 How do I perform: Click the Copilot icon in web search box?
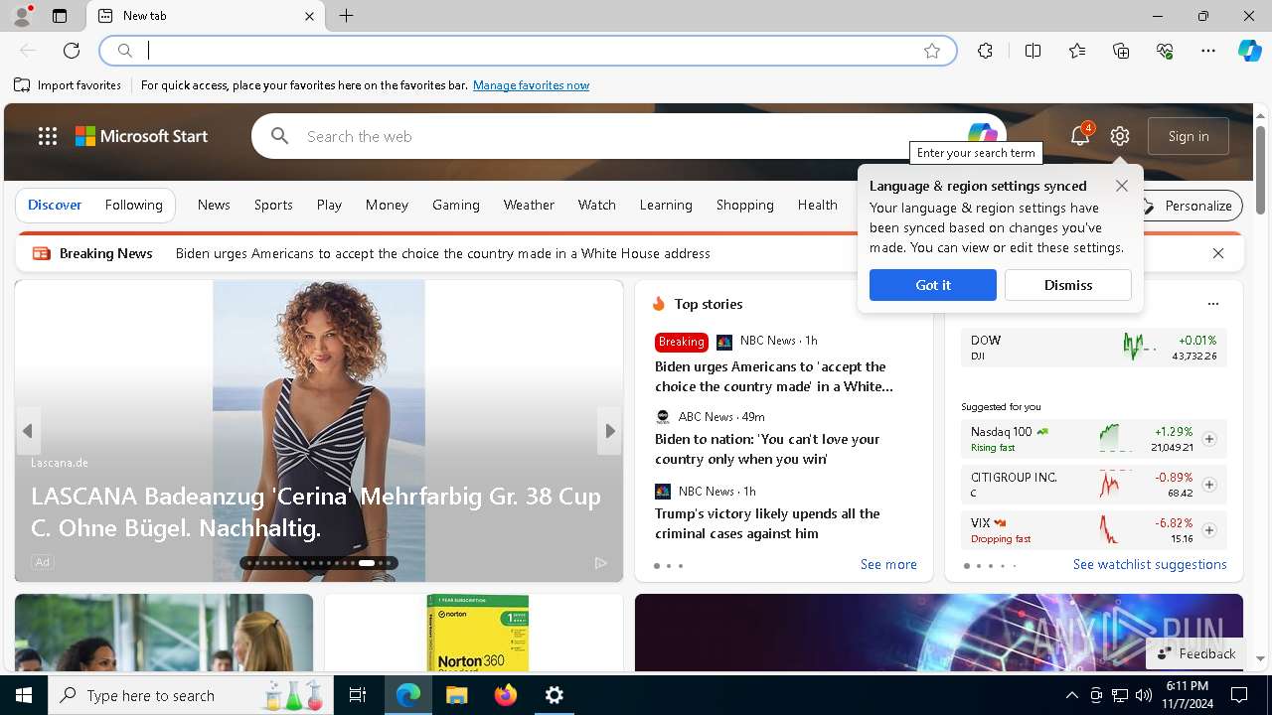(x=982, y=134)
